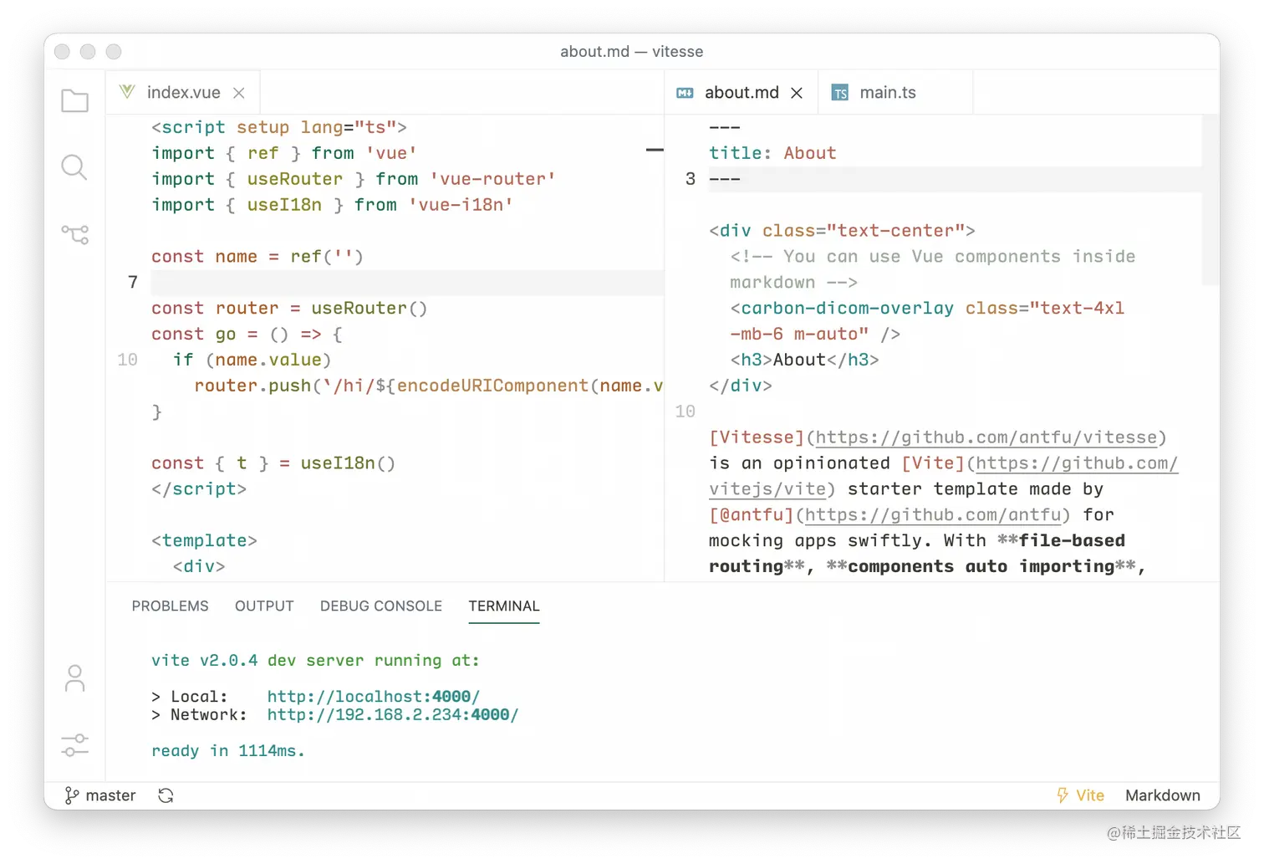Open the PROBLEMS panel tab

pyautogui.click(x=170, y=606)
